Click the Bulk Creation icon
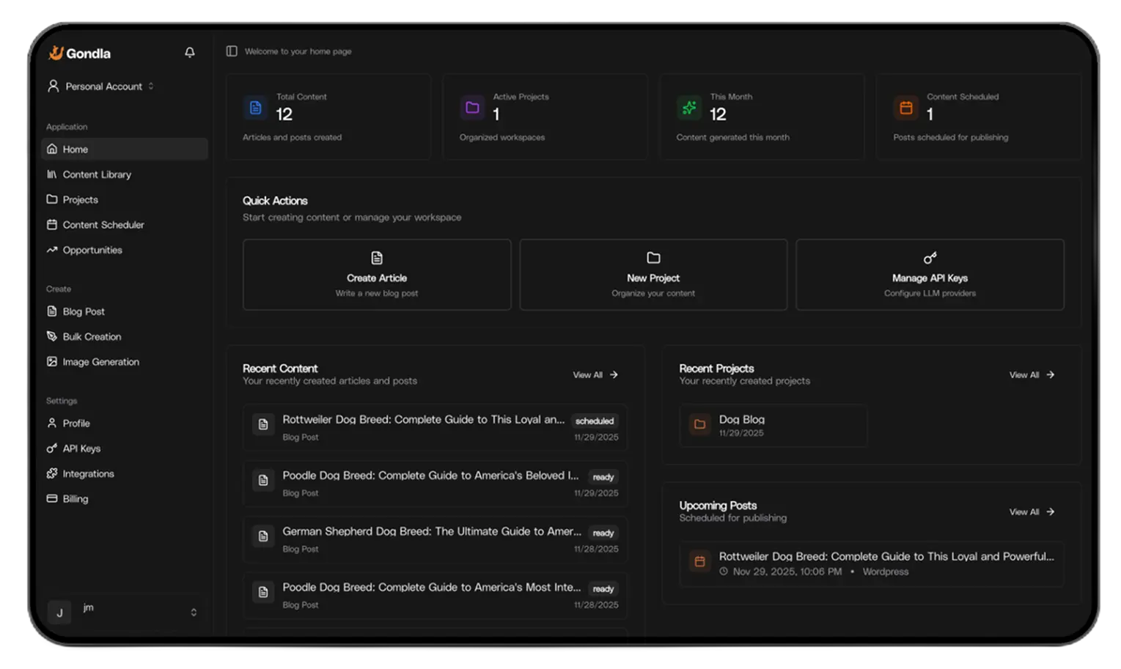Image resolution: width=1121 pixels, height=669 pixels. tap(51, 336)
